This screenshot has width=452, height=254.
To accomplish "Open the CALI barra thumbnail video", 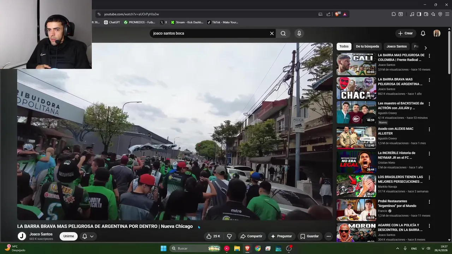I will (356, 64).
